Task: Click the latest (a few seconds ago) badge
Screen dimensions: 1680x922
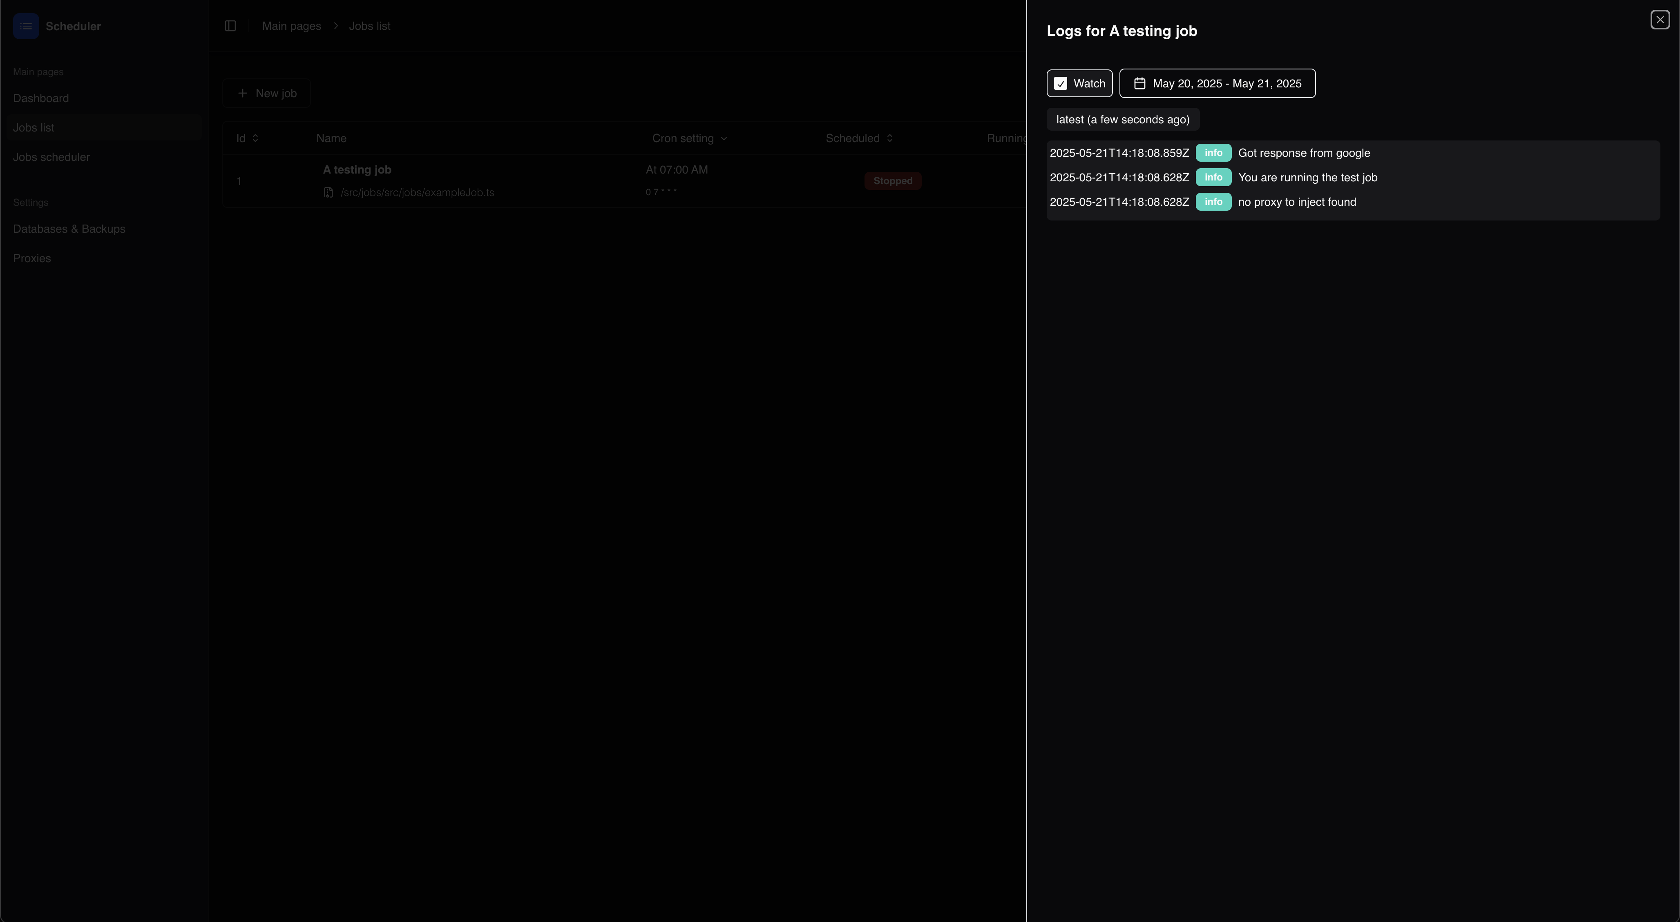Action: [1122, 119]
